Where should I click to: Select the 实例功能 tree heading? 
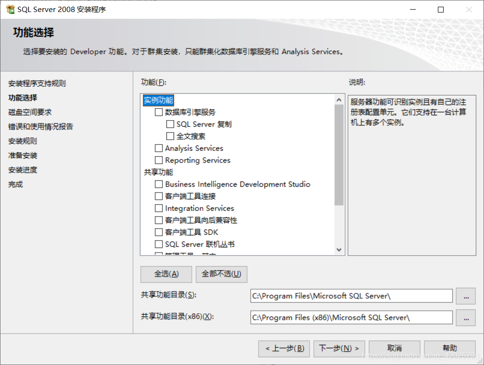coord(158,100)
